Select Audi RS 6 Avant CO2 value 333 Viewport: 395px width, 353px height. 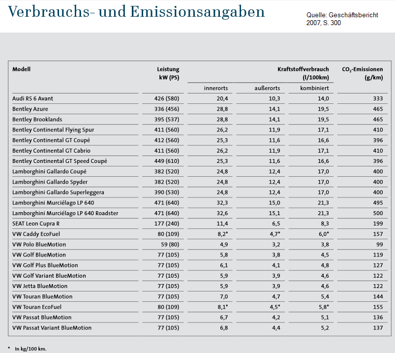(378, 98)
